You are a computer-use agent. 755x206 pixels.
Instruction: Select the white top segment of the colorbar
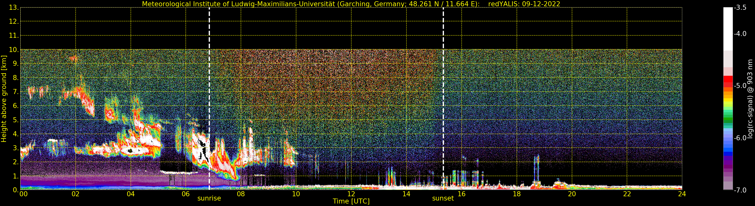click(x=728, y=29)
